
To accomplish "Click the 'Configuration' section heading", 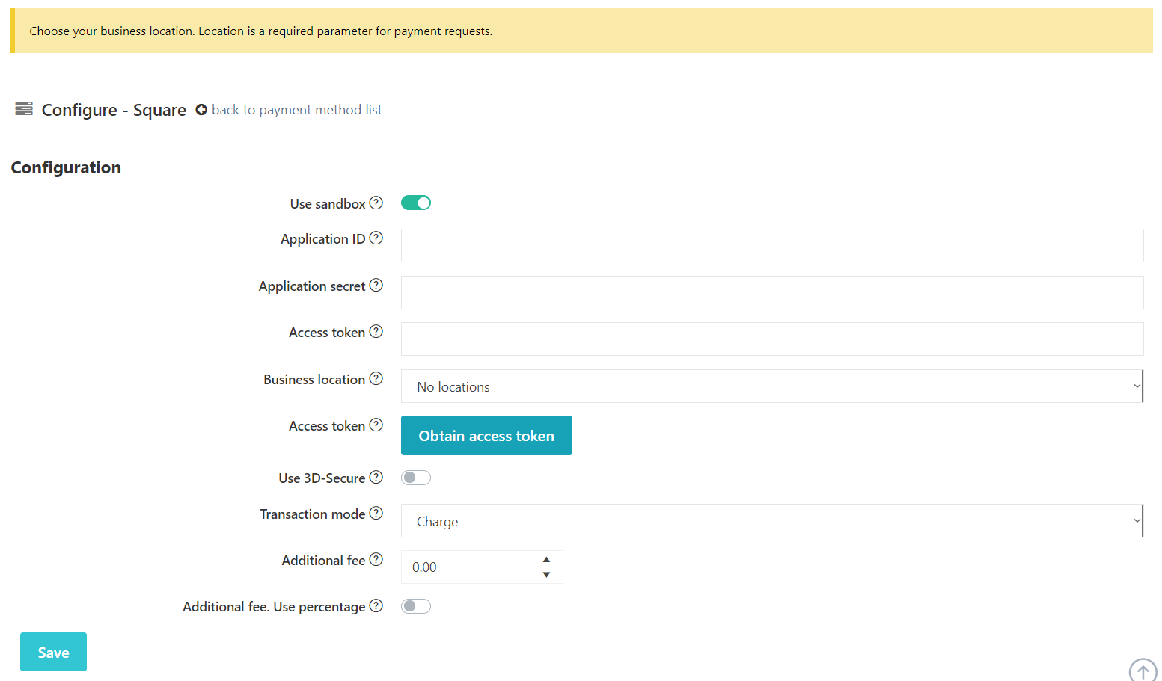I will coord(66,167).
